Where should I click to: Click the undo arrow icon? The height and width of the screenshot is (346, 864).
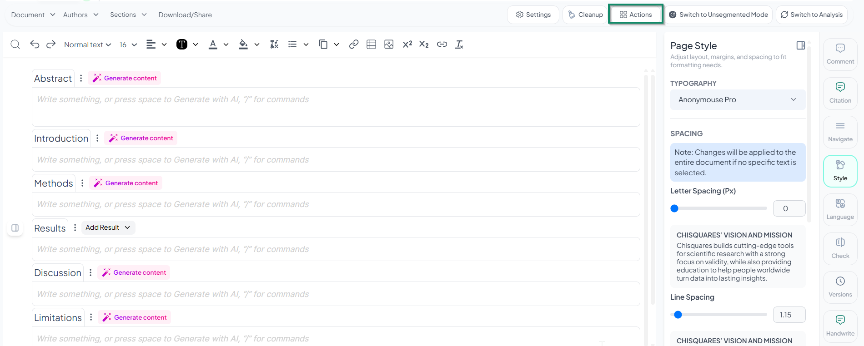click(x=35, y=44)
